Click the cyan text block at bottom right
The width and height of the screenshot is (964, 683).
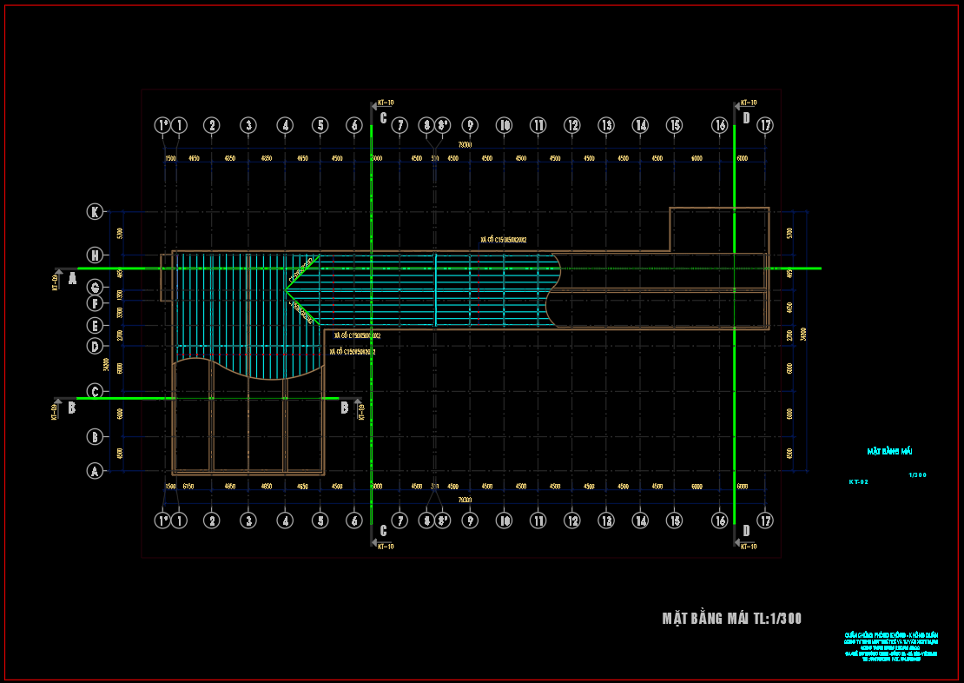point(891,649)
